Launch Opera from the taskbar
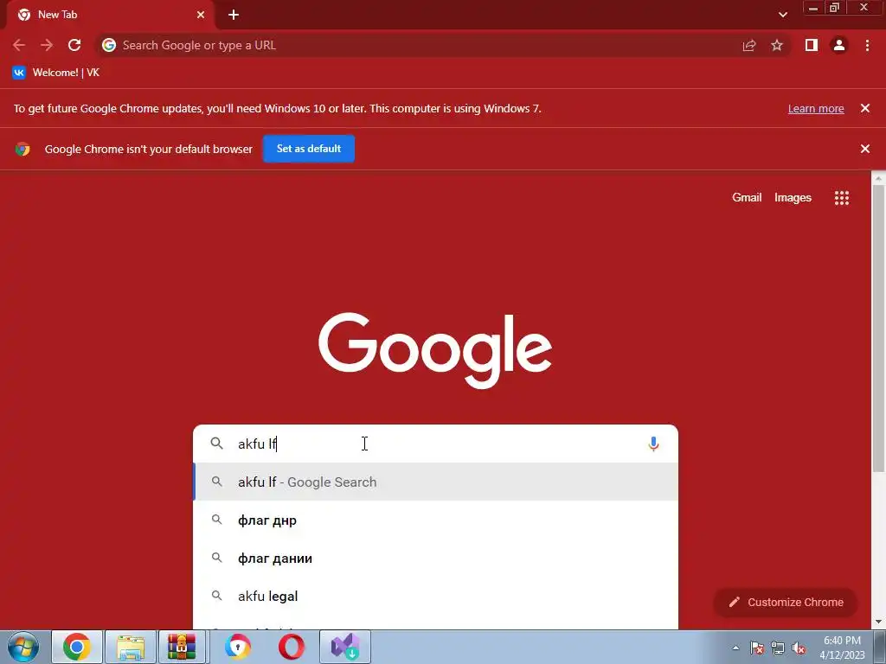886x664 pixels. coord(291,647)
